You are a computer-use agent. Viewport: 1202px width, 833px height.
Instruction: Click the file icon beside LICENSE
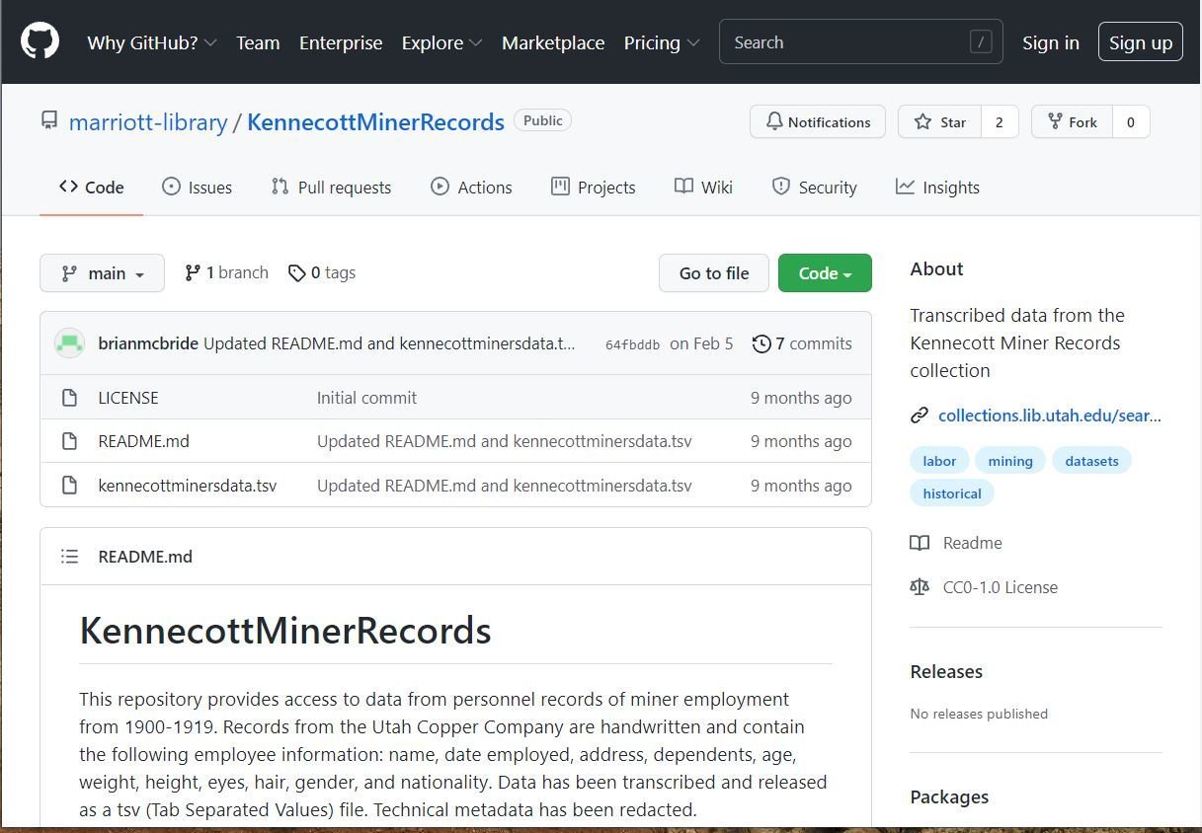click(69, 398)
